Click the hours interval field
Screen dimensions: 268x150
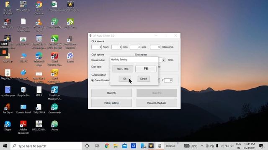pyautogui.click(x=96, y=47)
